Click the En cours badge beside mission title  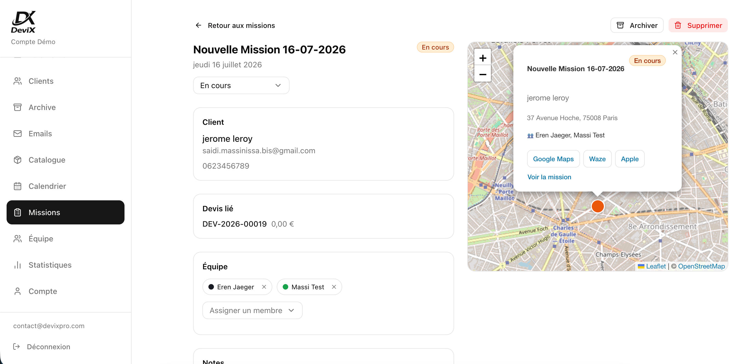[435, 47]
